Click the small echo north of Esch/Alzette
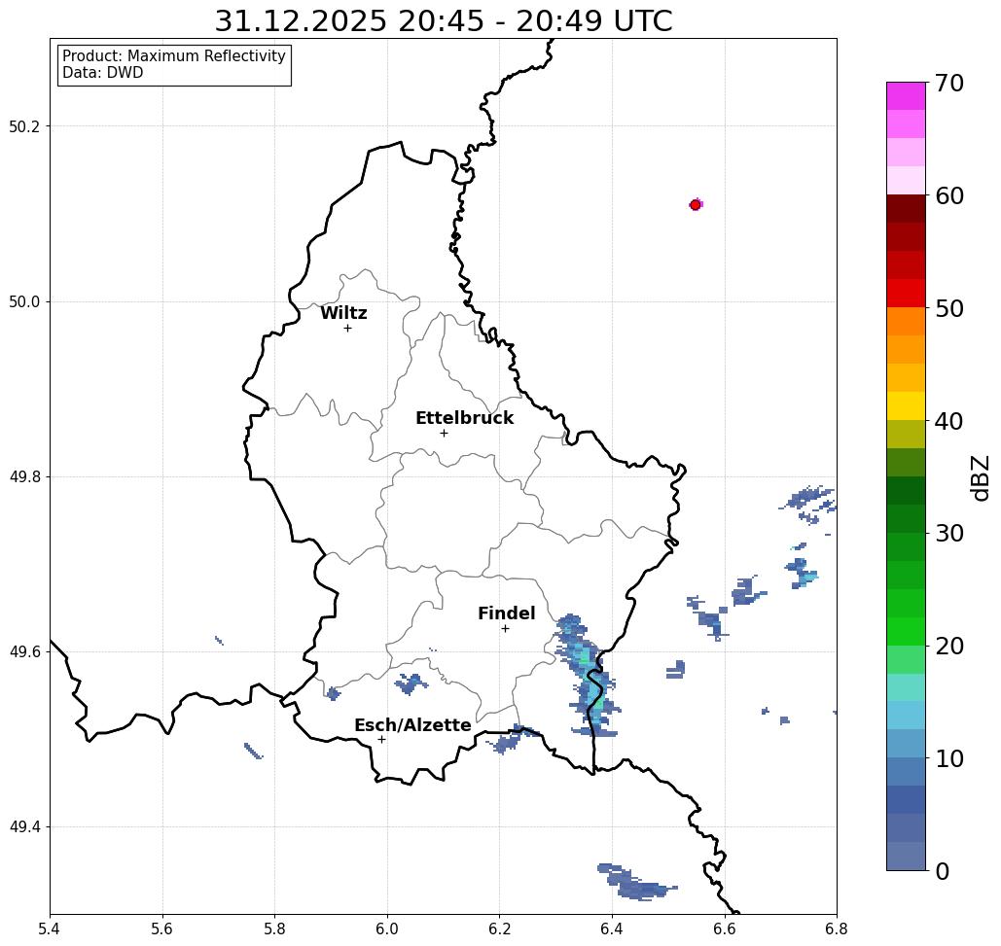The width and height of the screenshot is (1001, 946). pyautogui.click(x=411, y=683)
